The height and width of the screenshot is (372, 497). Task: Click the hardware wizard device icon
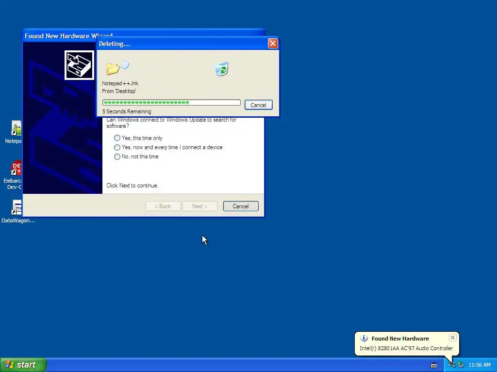coord(79,65)
